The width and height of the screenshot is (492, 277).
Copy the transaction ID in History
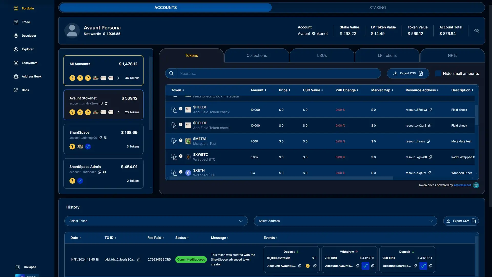coord(139,260)
